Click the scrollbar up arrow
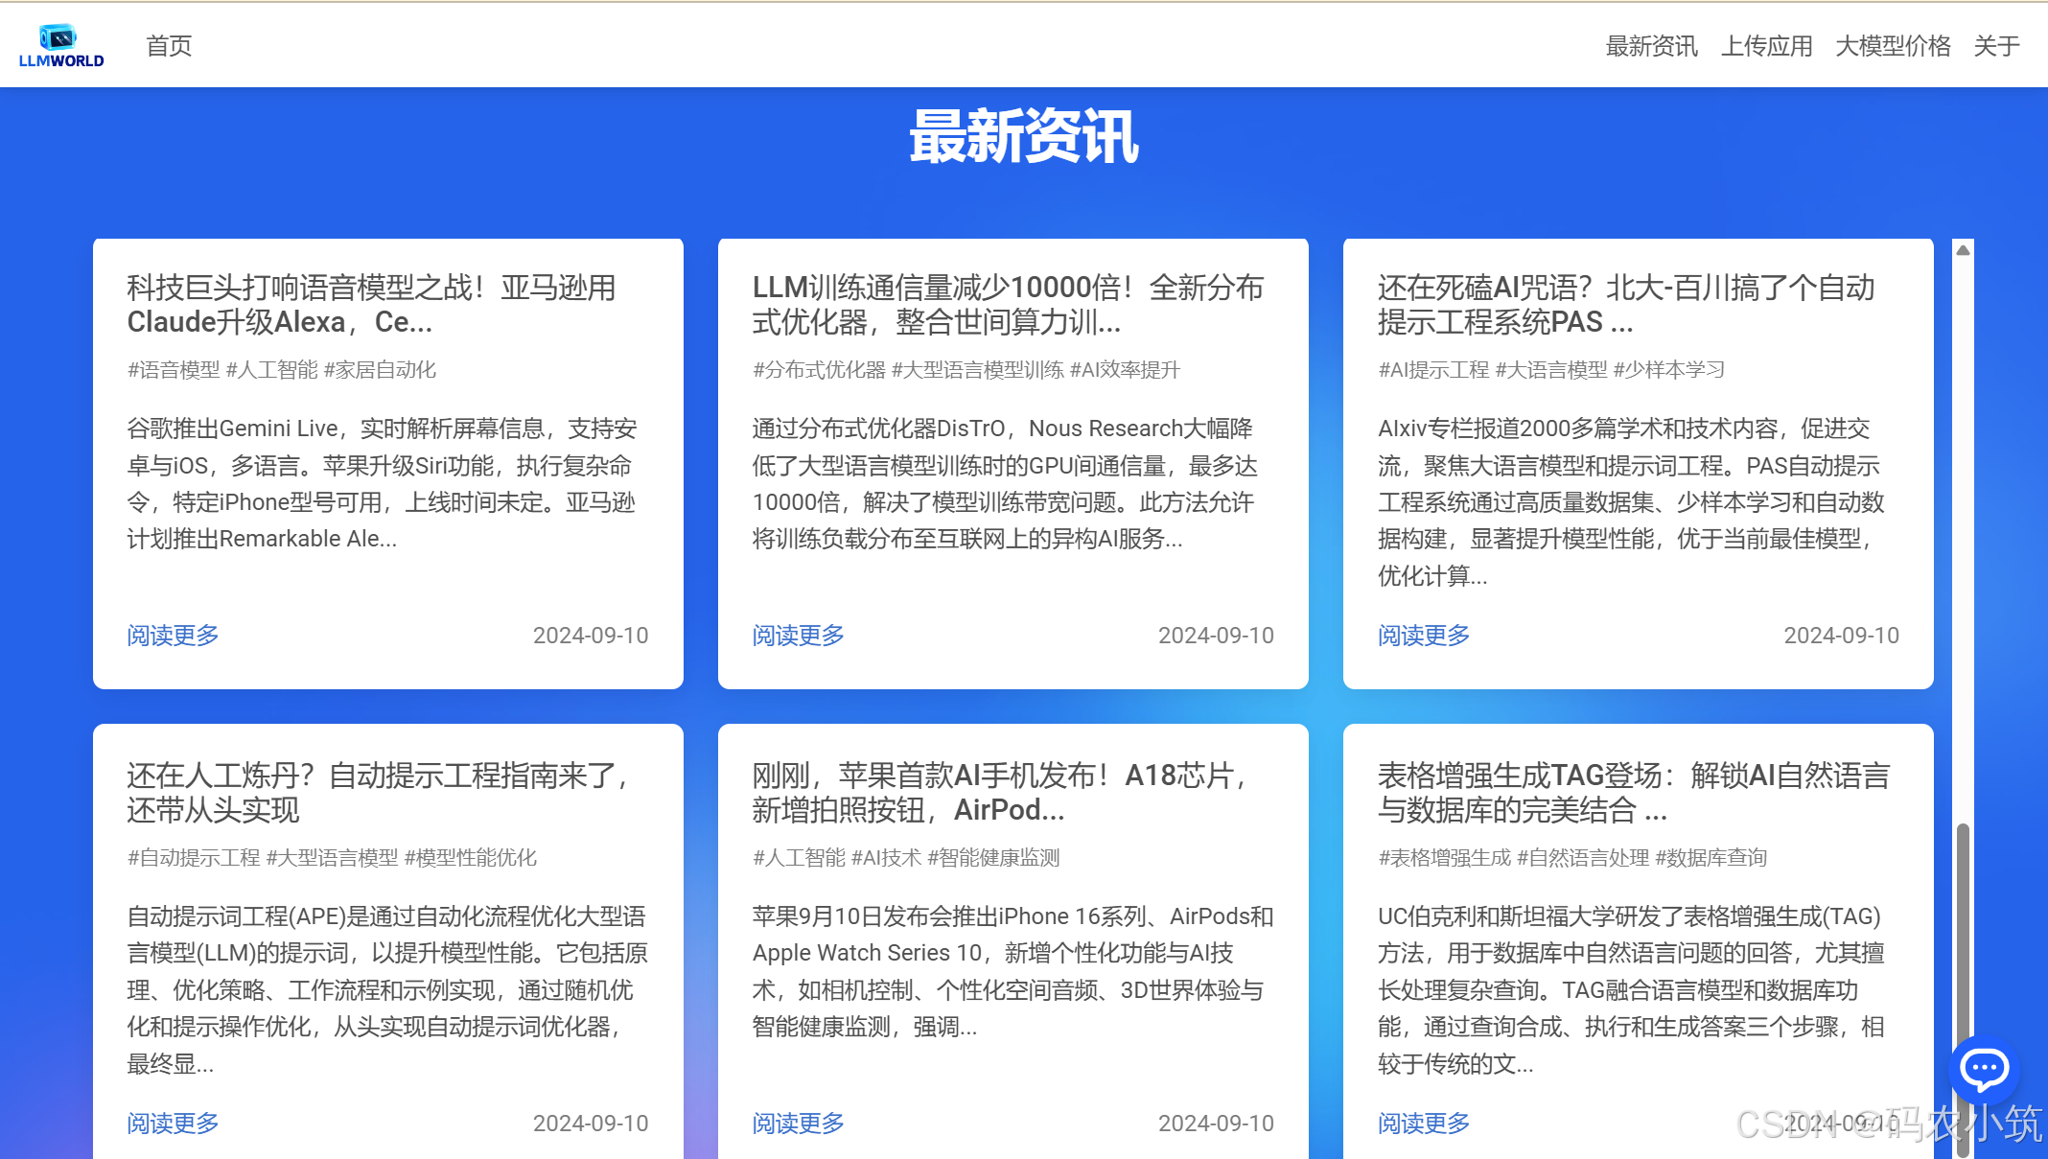The image size is (2048, 1159). (1963, 250)
